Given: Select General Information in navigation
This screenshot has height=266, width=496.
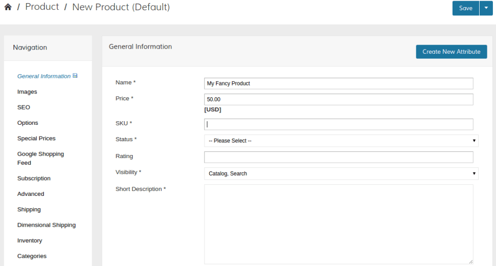Looking at the screenshot, I should [44, 76].
